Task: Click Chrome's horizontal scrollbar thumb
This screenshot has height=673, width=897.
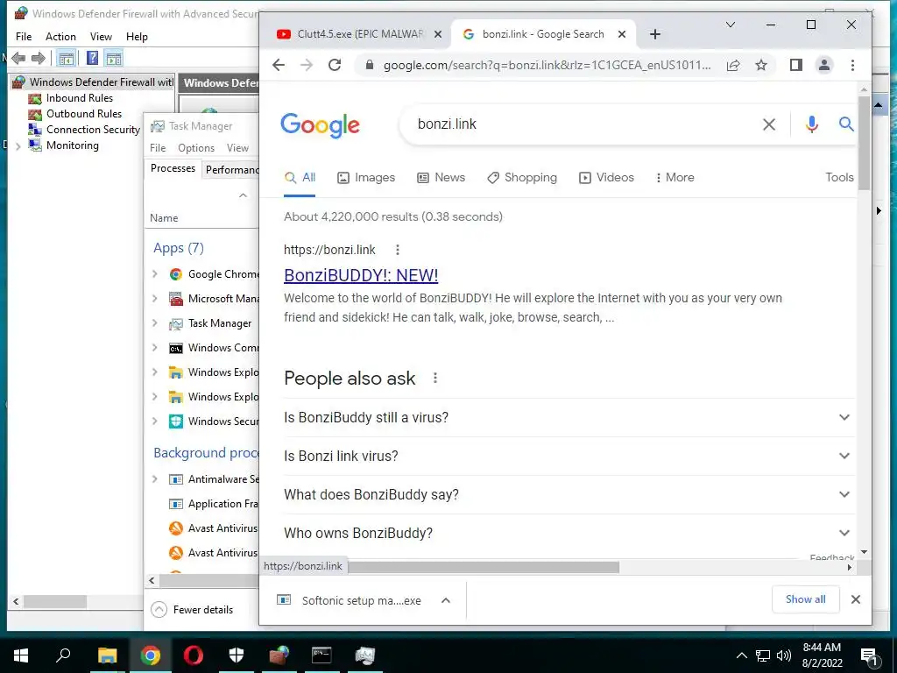Action: pos(484,567)
